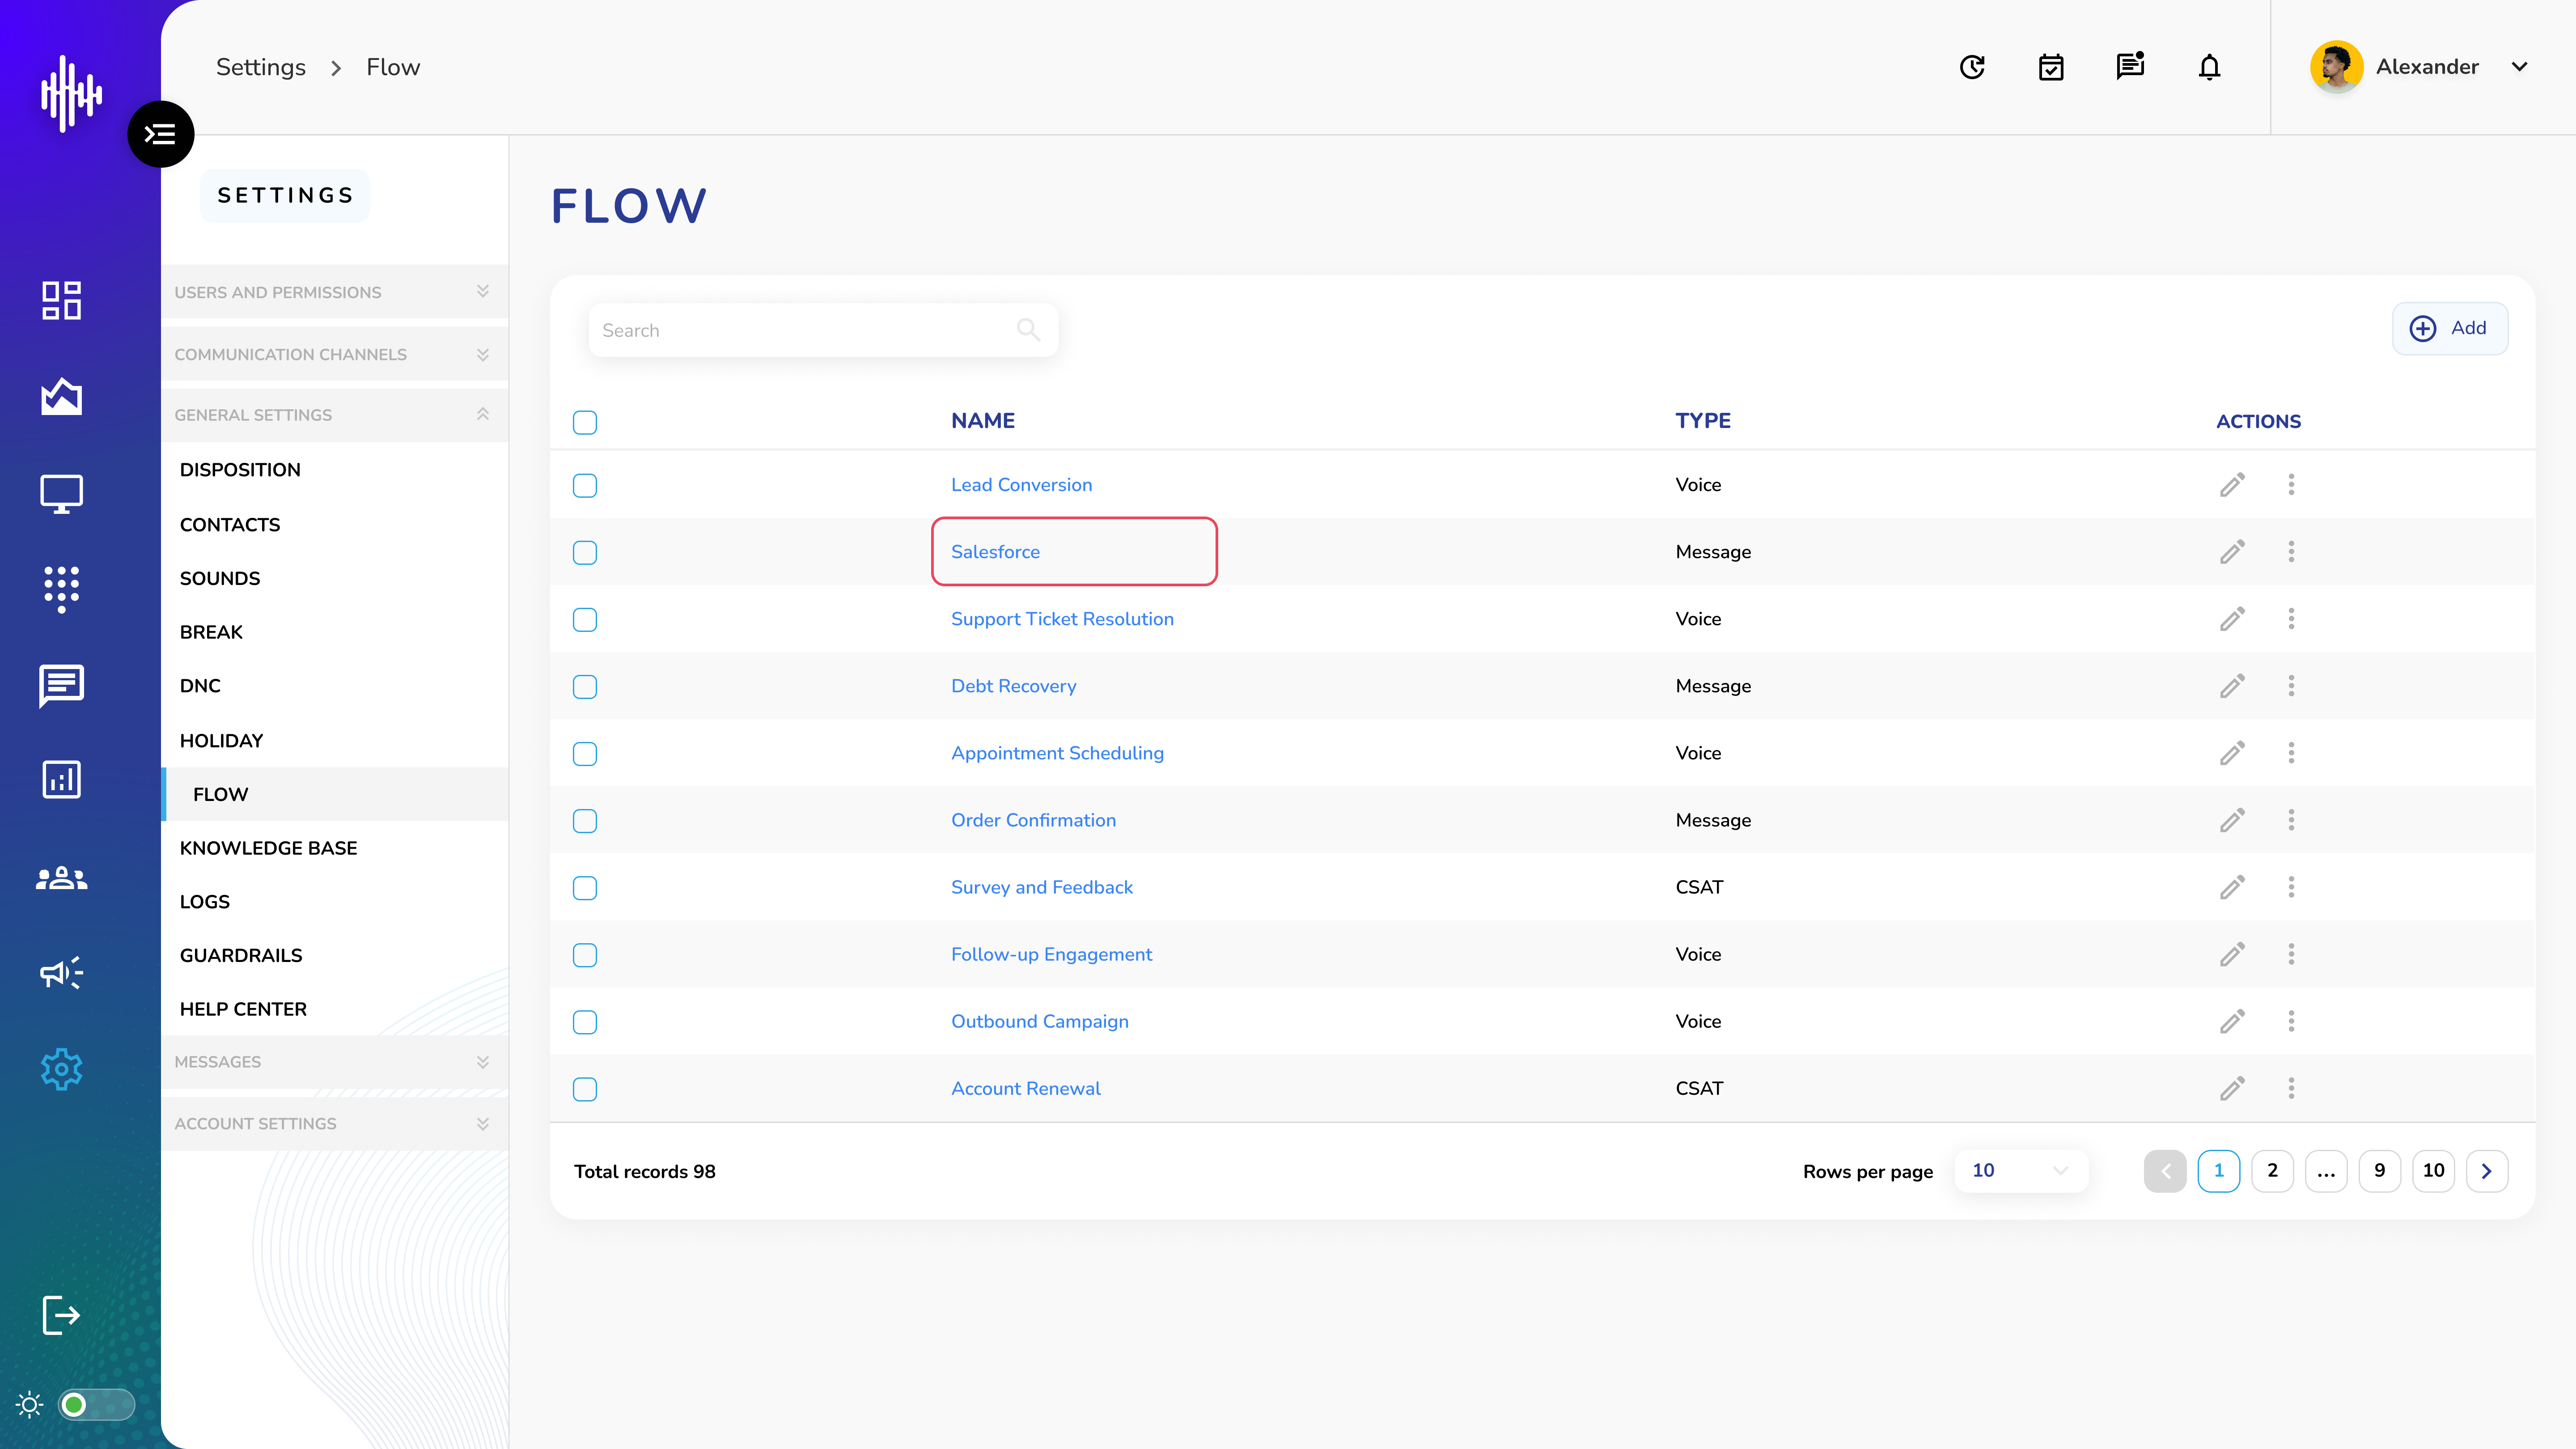Open the Rows per page dropdown
The width and height of the screenshot is (2576, 1449).
coord(2020,1171)
